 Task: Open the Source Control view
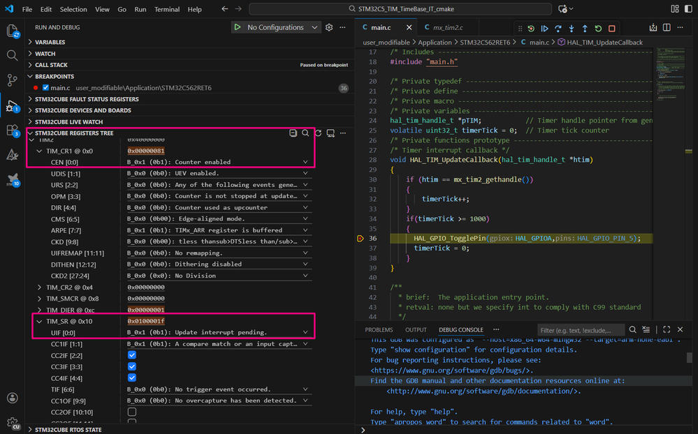click(x=12, y=80)
